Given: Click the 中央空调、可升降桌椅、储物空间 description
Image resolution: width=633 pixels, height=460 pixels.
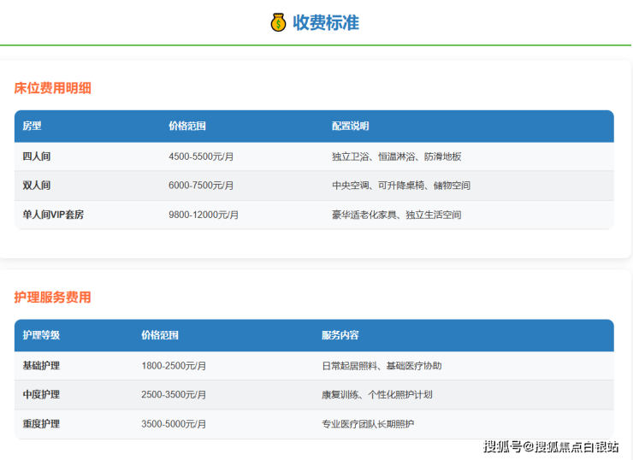Looking at the screenshot, I should [400, 186].
